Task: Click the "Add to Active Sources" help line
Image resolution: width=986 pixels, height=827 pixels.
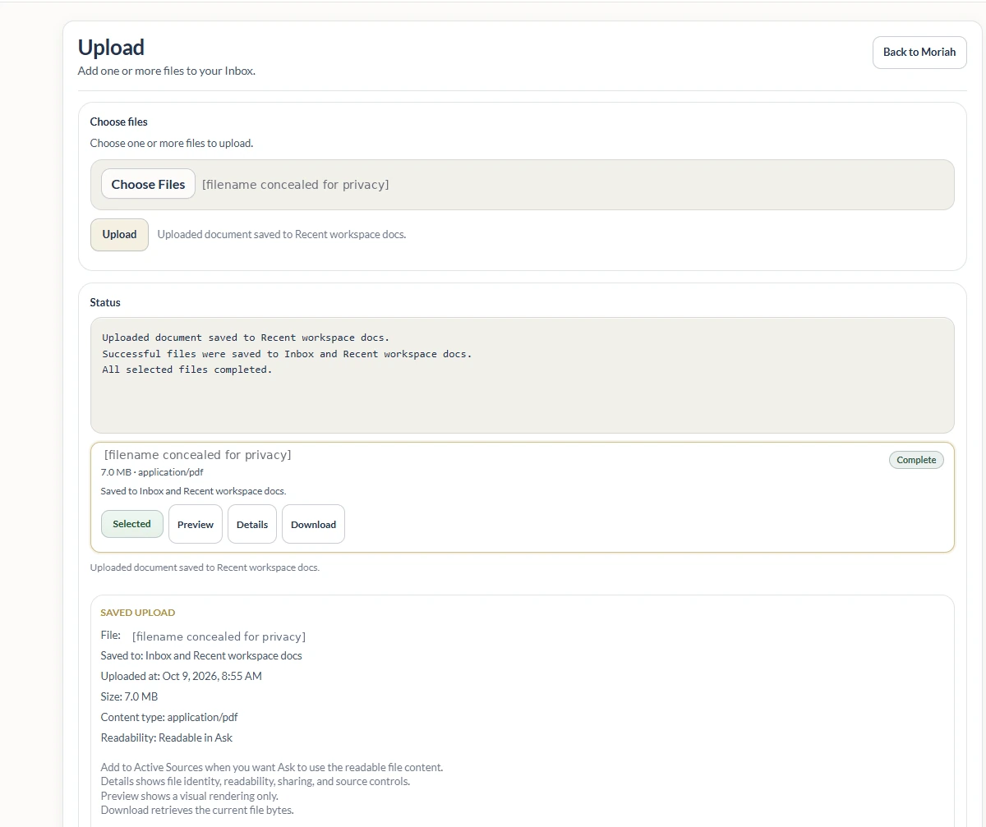Action: 272,768
